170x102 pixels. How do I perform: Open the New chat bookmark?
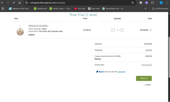click(94, 9)
